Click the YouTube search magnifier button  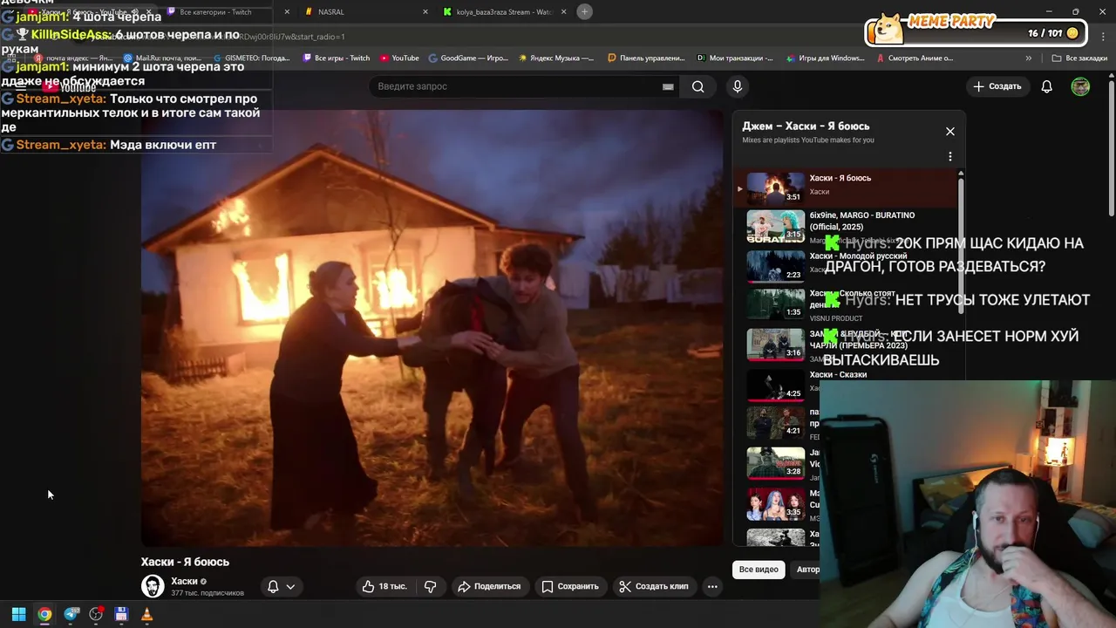click(x=697, y=86)
